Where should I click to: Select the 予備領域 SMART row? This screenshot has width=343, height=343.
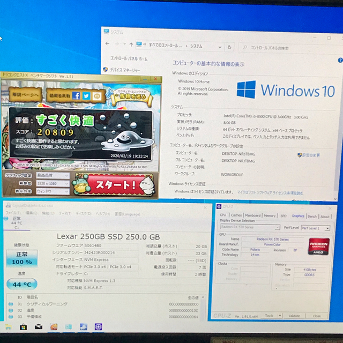pyautogui.click(x=104, y=317)
